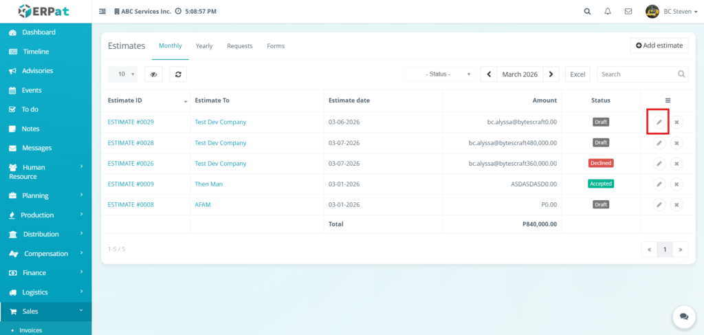Go to next month after March 2026
Viewport: 704px width, 335px height.
551,74
